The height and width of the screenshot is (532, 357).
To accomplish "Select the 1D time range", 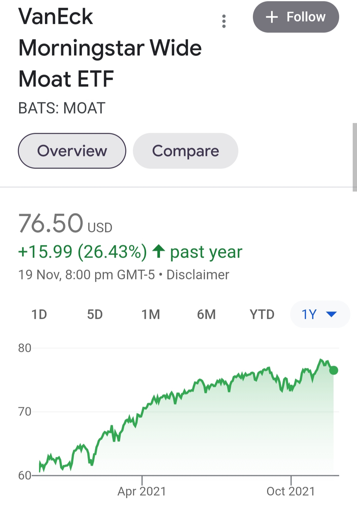I will click(x=39, y=314).
